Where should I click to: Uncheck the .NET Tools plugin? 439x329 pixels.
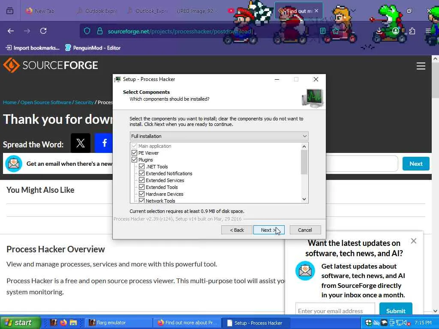click(141, 167)
